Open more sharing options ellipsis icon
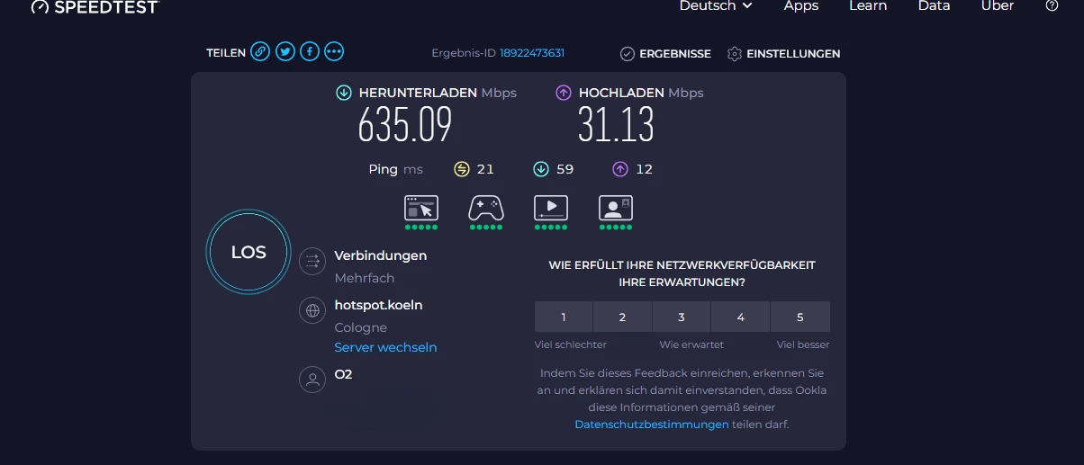Viewport: 1084px width, 465px height. (x=334, y=52)
